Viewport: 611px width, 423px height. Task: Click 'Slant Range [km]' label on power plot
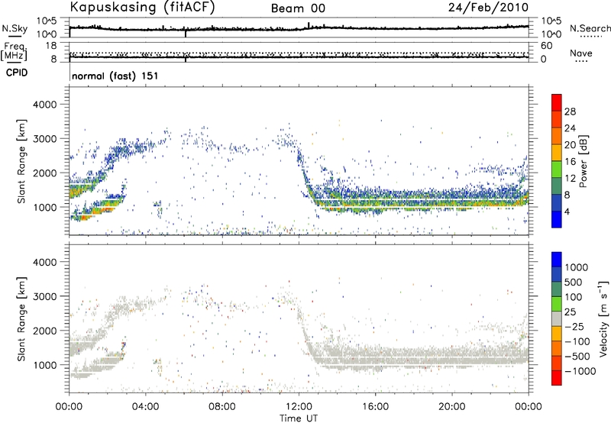coord(21,161)
